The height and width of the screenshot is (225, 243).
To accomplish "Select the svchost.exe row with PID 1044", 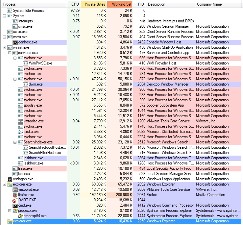I will pos(122,111).
